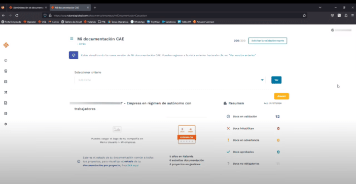Open the Seleccionar criterio dropdown arrow
Screen dimensions: 356x184
click(262, 80)
